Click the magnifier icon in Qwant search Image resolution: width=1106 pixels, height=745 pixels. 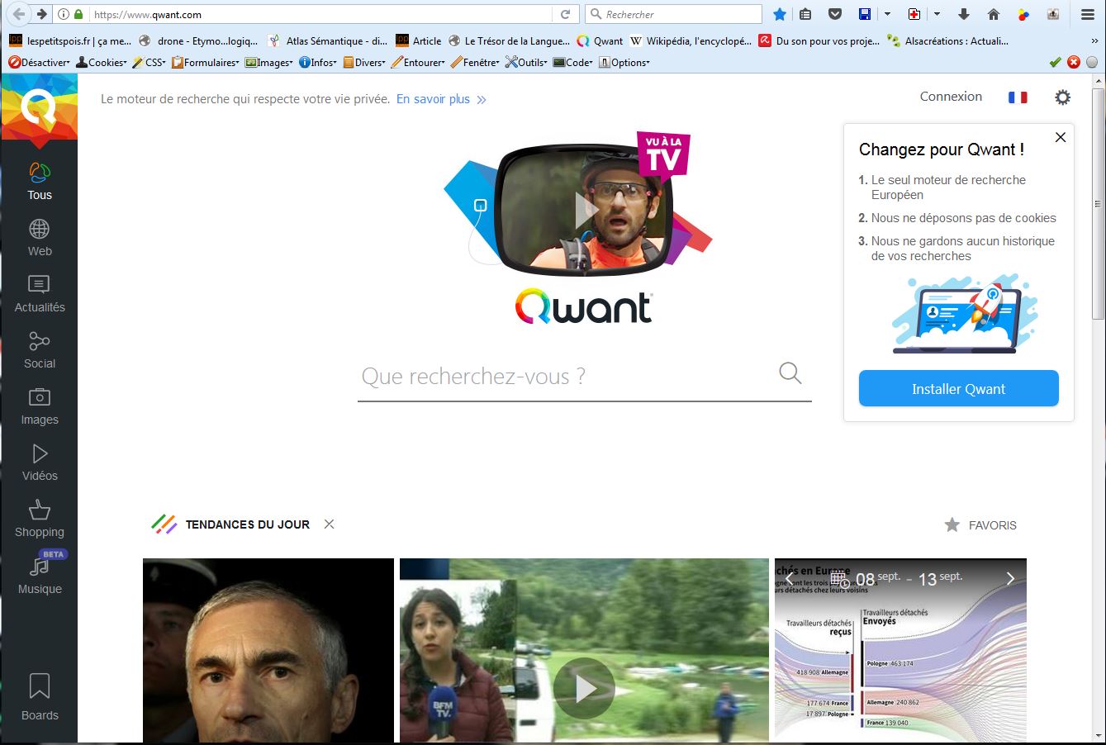point(790,373)
